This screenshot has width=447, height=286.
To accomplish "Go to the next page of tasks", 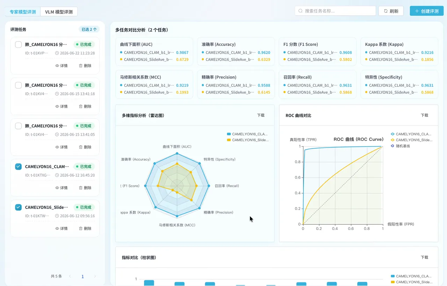I will pyautogui.click(x=95, y=276).
